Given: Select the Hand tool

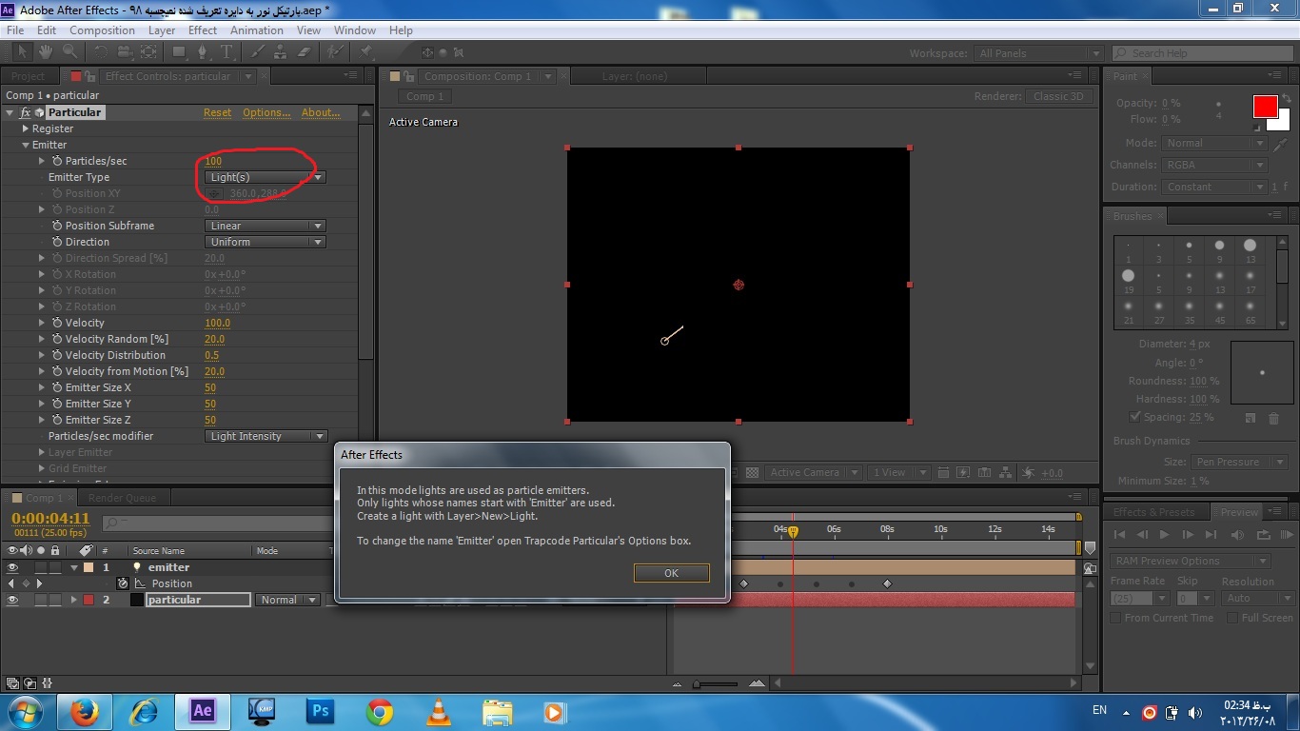Looking at the screenshot, I should 46,52.
